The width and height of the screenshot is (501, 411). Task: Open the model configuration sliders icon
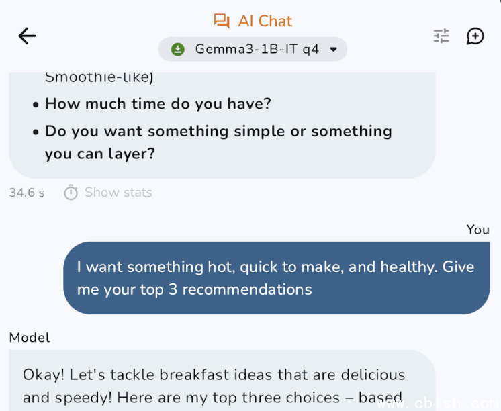coord(441,36)
